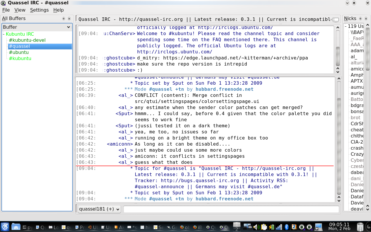Float the Nicks dock panel
371x232 pixels.
(x=361, y=19)
